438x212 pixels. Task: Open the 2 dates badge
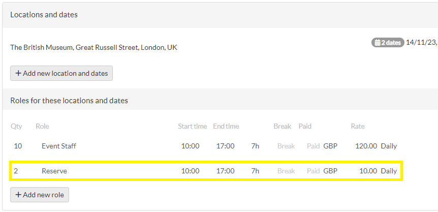point(388,43)
